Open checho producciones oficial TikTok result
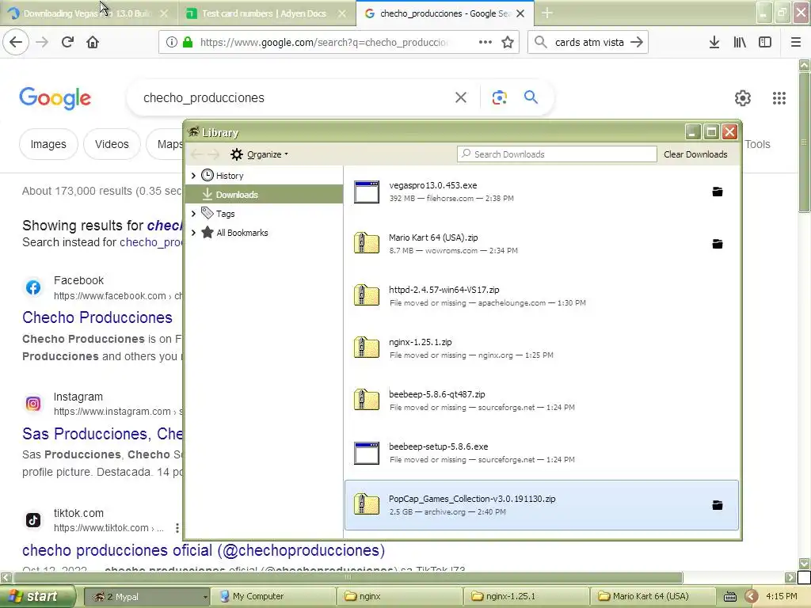The image size is (811, 608). pos(204,550)
